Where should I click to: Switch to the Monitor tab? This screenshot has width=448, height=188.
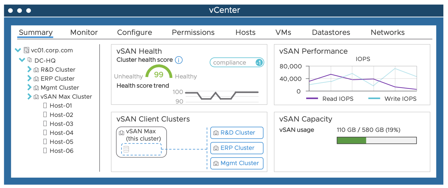tap(84, 32)
